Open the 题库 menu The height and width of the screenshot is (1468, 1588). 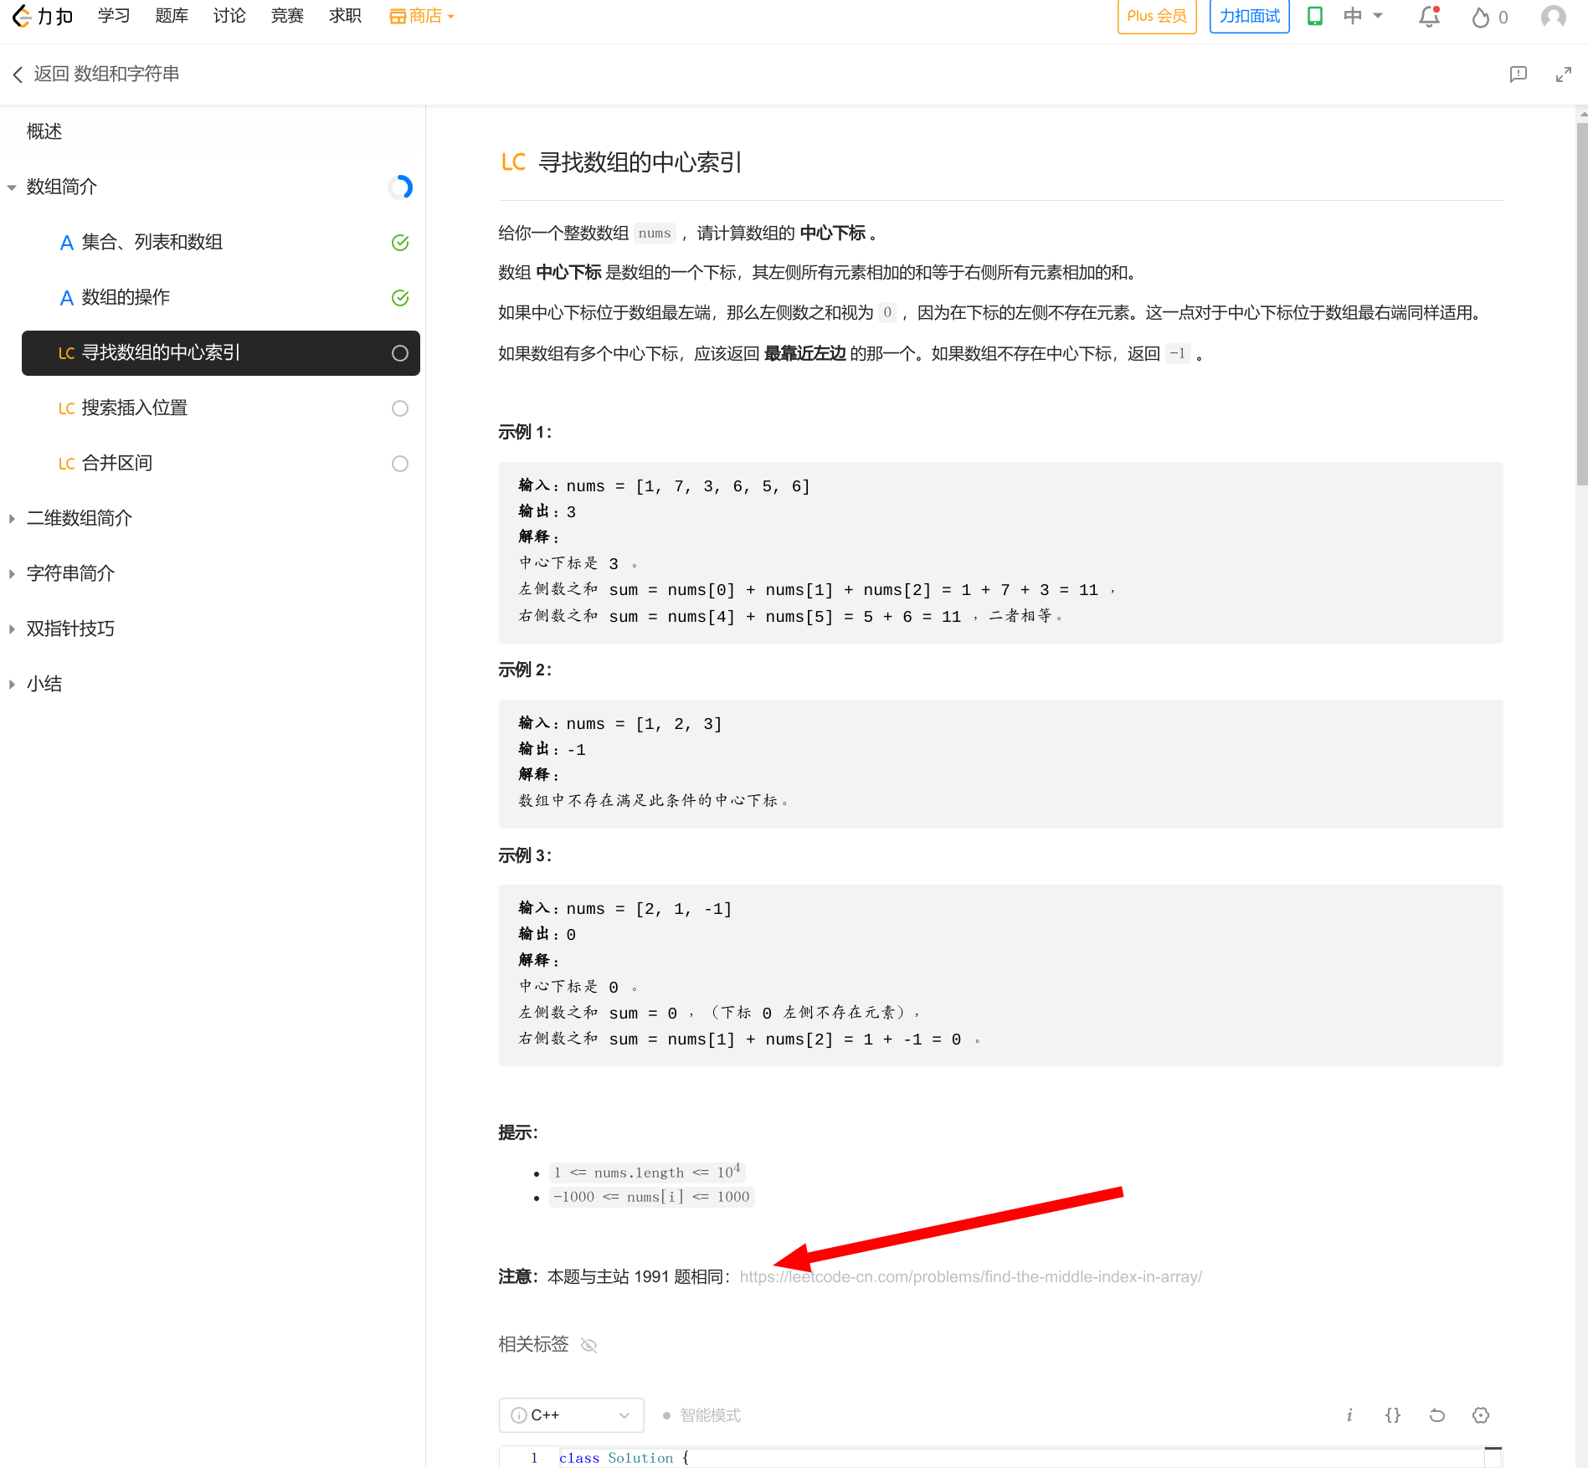pyautogui.click(x=172, y=16)
